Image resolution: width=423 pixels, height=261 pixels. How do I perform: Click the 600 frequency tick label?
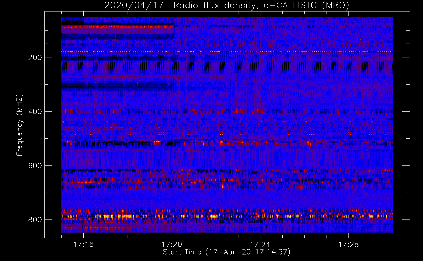pos(35,166)
